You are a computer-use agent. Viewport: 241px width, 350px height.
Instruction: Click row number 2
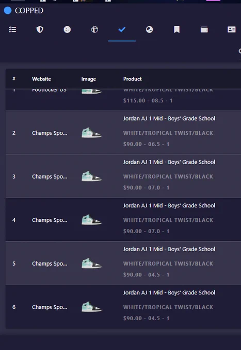[x=14, y=133]
